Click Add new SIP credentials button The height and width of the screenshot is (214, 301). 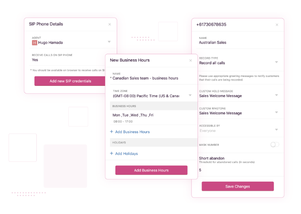[x=70, y=81]
